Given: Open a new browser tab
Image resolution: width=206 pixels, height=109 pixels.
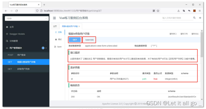Looking at the screenshot, I should click(x=44, y=5).
